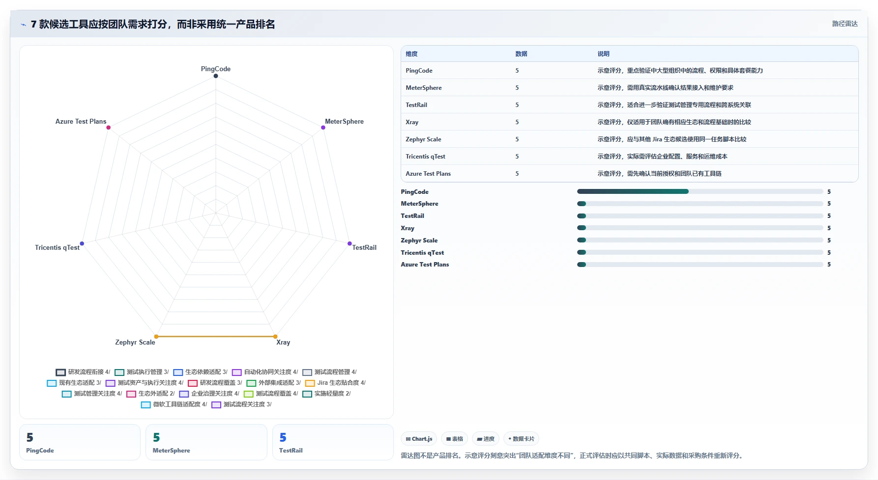Click the Azure Test Plans row description
This screenshot has height=480, width=878.
659,174
